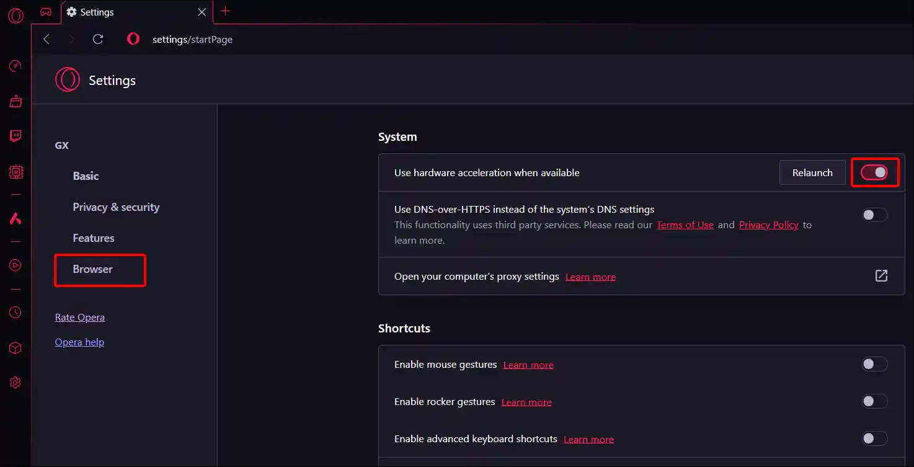Click 'Open your computer's proxy settings' row
914x467 pixels.
(642, 276)
